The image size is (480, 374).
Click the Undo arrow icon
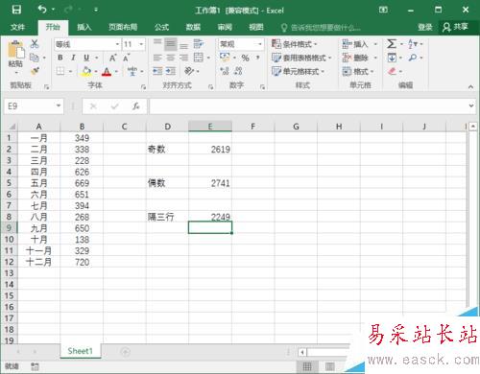(42, 10)
